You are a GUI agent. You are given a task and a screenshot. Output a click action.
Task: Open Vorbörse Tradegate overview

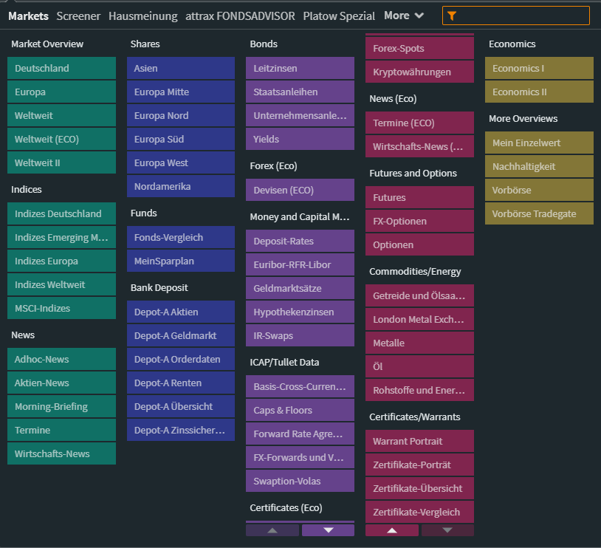pyautogui.click(x=539, y=213)
